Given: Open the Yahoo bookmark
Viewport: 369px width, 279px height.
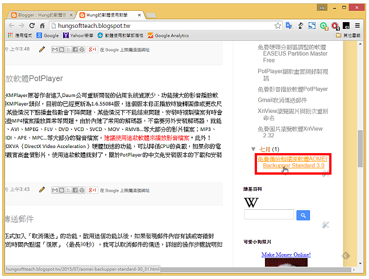Looking at the screenshot, I should pos(78,35).
